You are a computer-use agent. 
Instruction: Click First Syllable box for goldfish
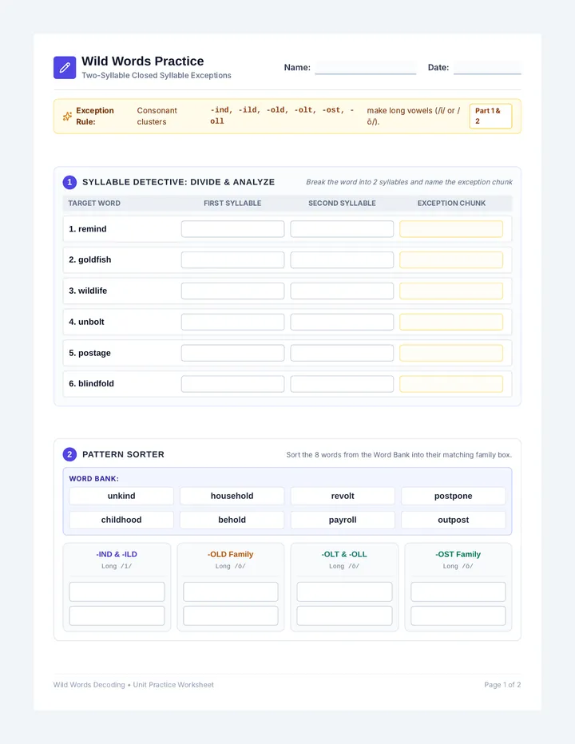point(232,260)
